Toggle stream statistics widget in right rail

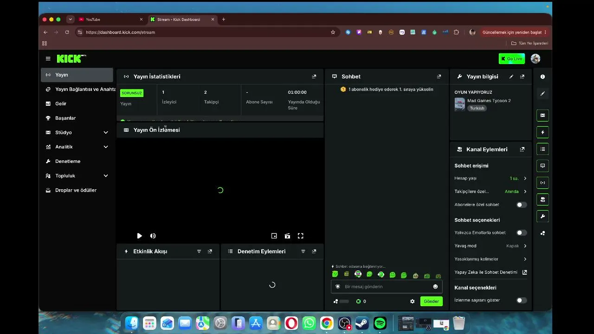[x=543, y=183]
